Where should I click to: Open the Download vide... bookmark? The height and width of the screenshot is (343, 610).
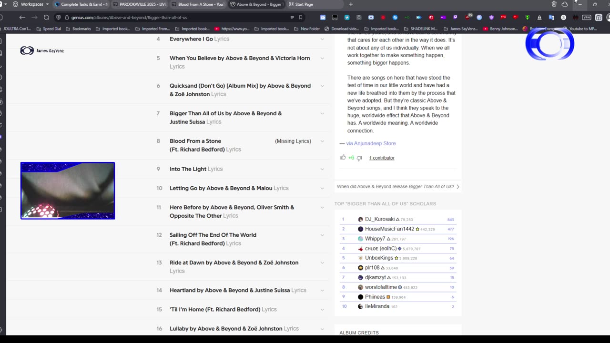pos(342,29)
